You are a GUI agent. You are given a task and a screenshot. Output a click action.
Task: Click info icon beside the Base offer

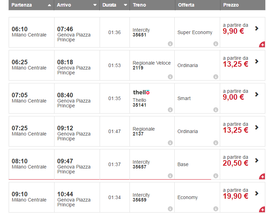pyautogui.click(x=216, y=176)
